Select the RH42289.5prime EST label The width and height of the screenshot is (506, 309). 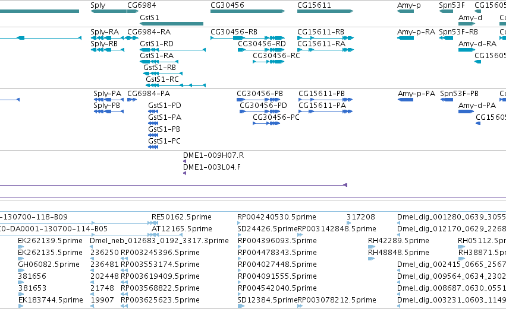(398, 241)
